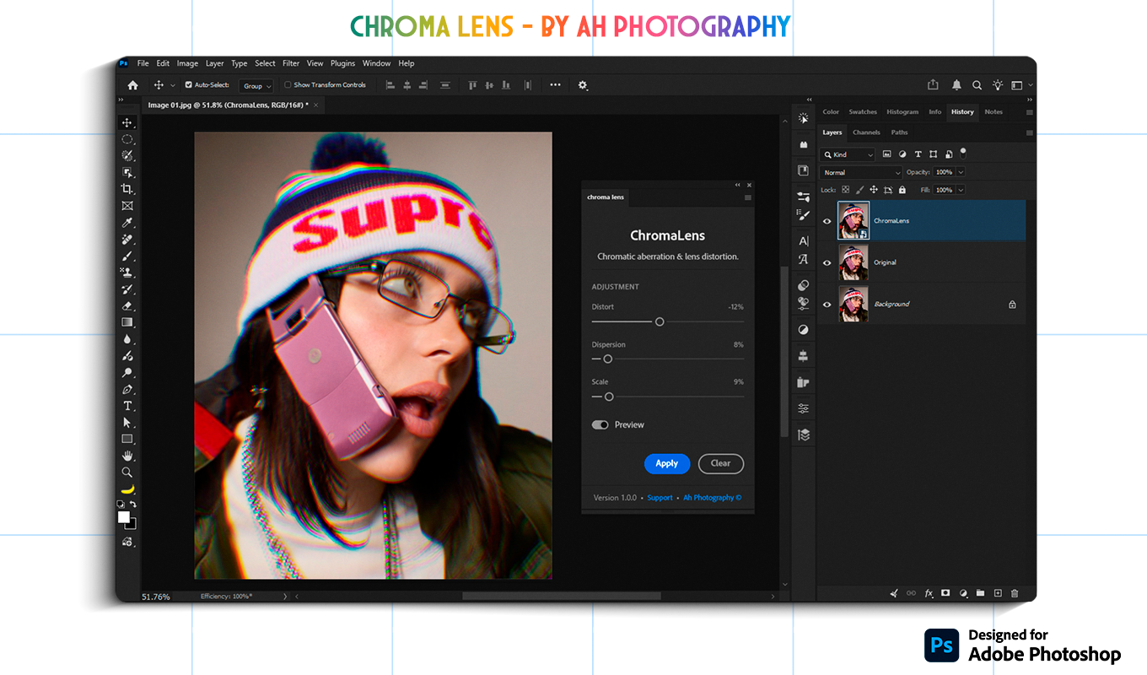Select the Blur tool

127,339
